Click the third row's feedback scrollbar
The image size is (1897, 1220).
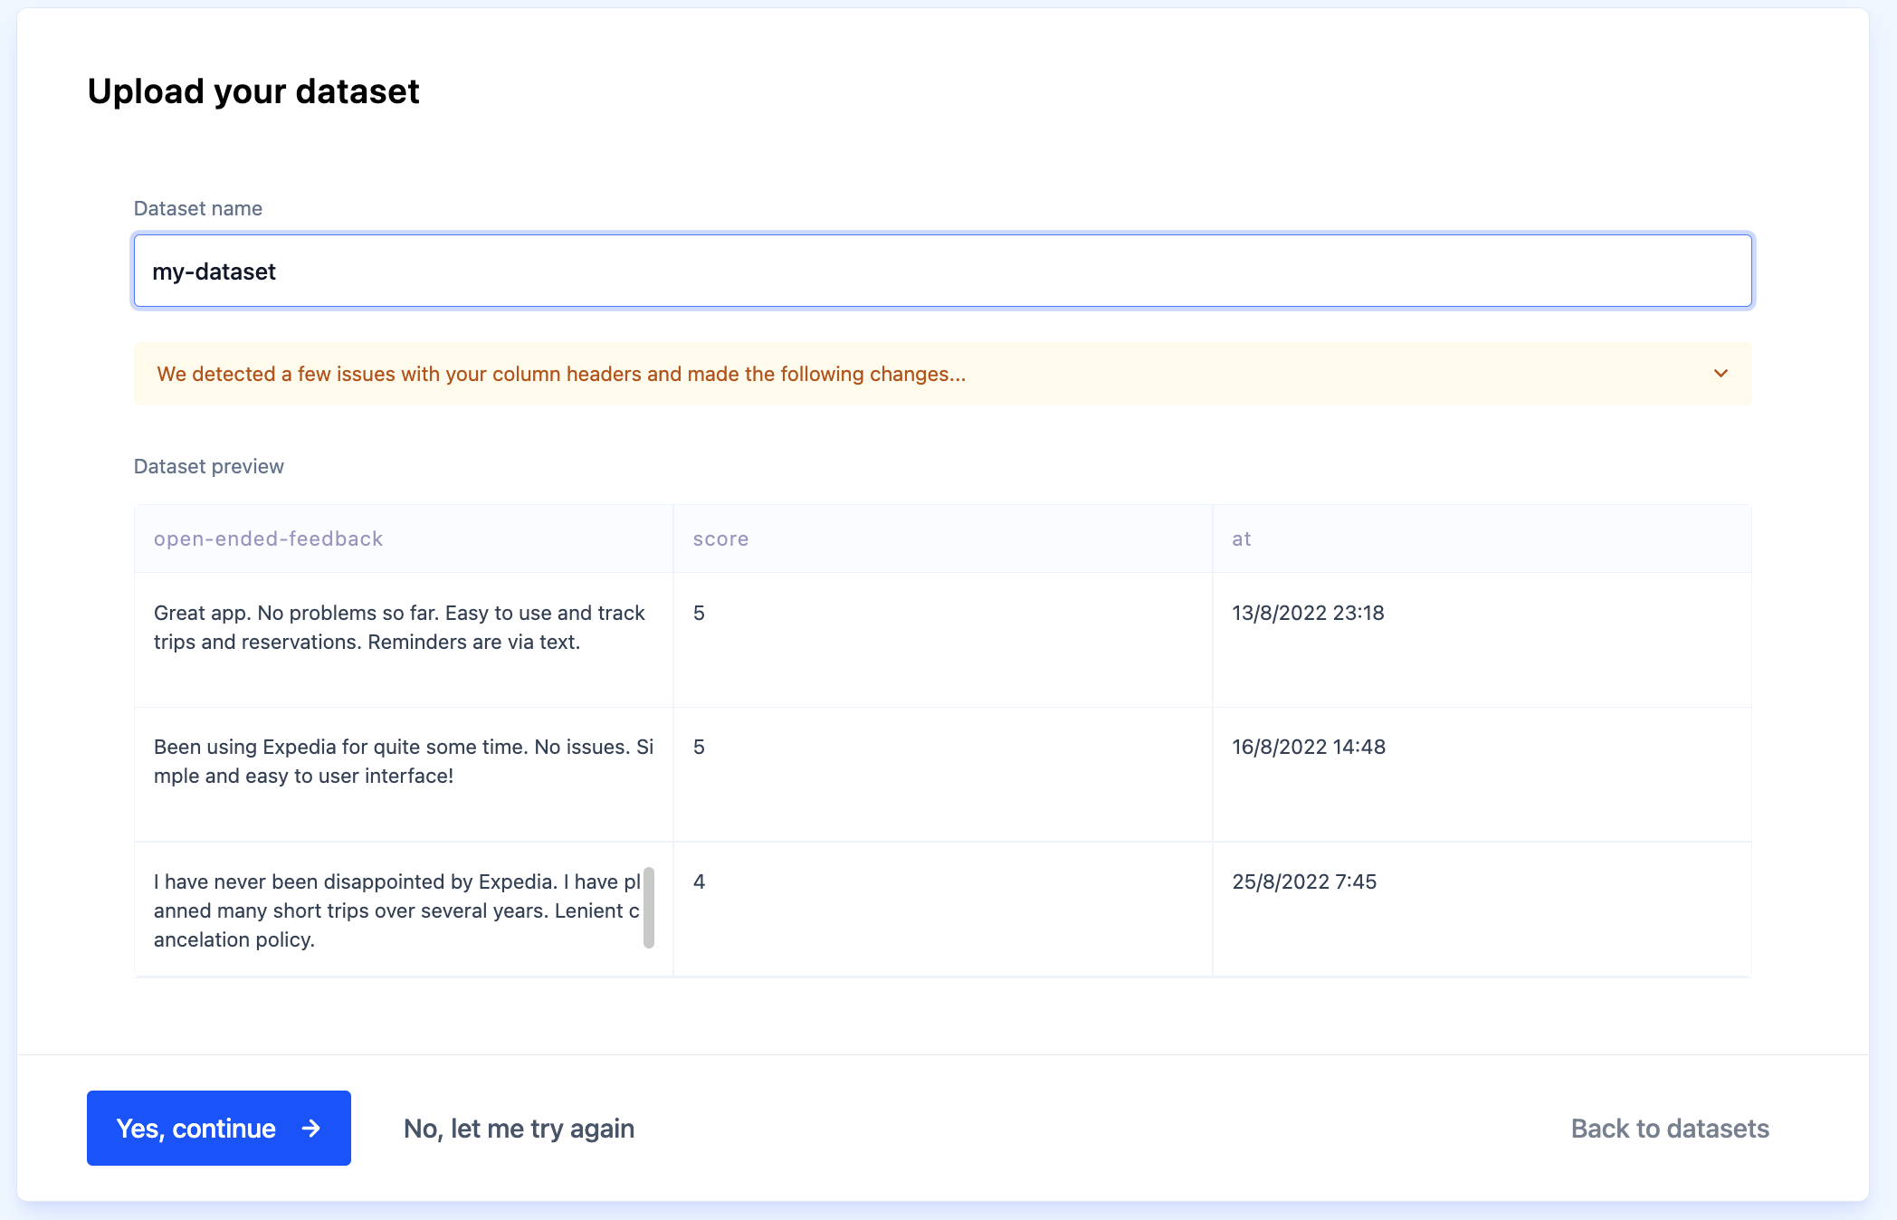click(649, 907)
